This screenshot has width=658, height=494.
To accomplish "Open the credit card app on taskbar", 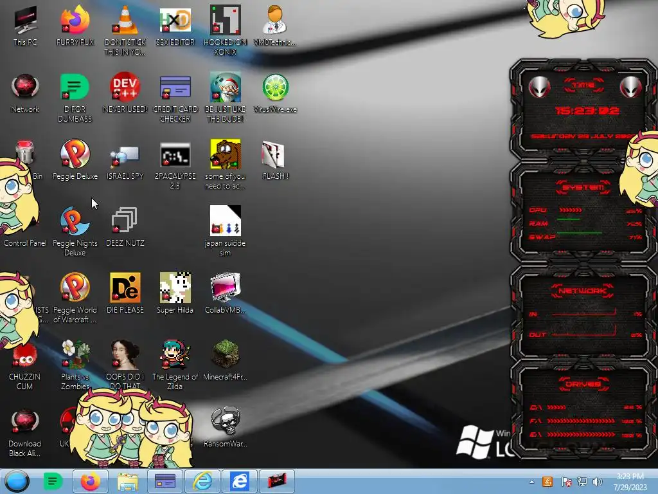I will click(x=165, y=481).
